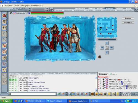138x103 pixels.
Task: Click the orange smiley face toolbar icon
Action: (97, 94)
